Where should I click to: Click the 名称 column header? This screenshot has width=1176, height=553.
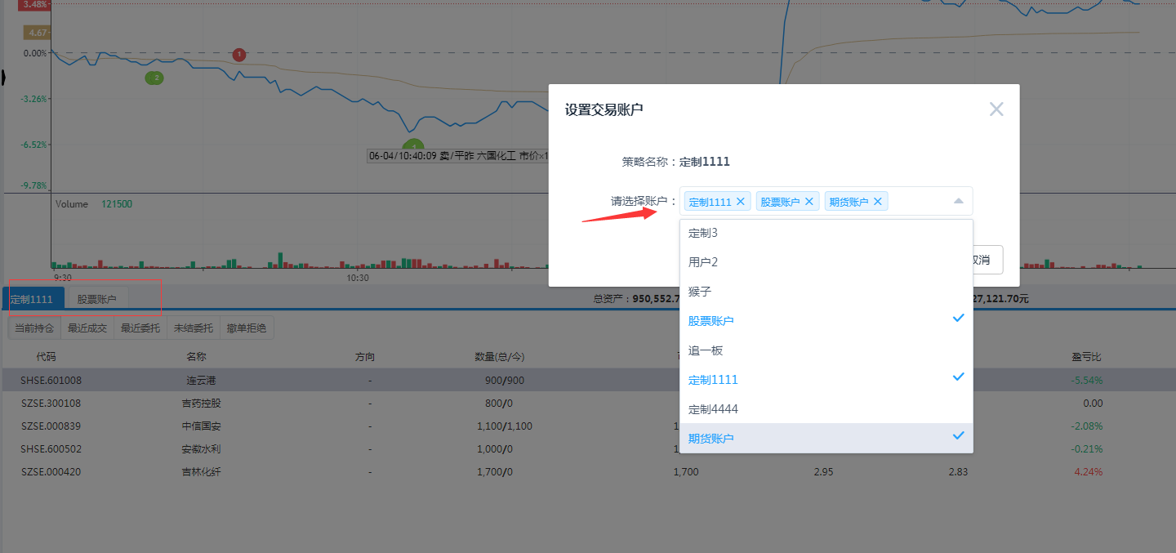(x=196, y=357)
